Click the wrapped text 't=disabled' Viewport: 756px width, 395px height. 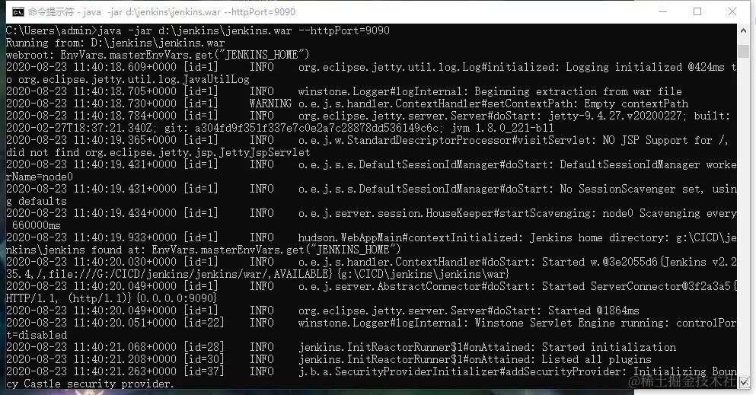coord(37,334)
